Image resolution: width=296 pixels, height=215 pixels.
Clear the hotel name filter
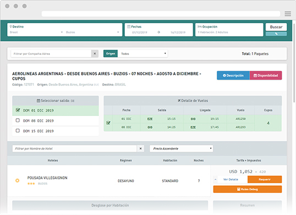pos(141,148)
